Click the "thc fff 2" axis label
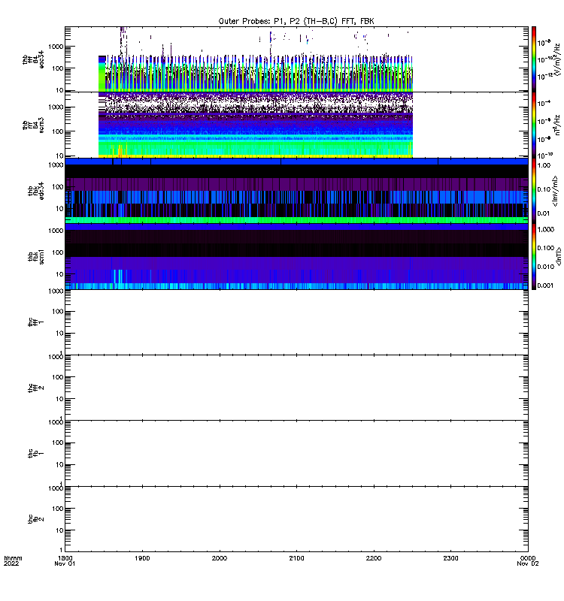The height and width of the screenshot is (601, 564). (36, 388)
